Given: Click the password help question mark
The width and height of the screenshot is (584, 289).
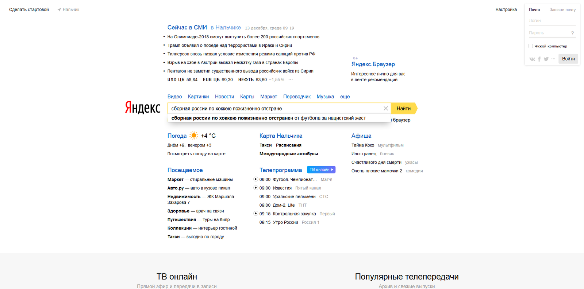Looking at the screenshot, I should click(572, 33).
